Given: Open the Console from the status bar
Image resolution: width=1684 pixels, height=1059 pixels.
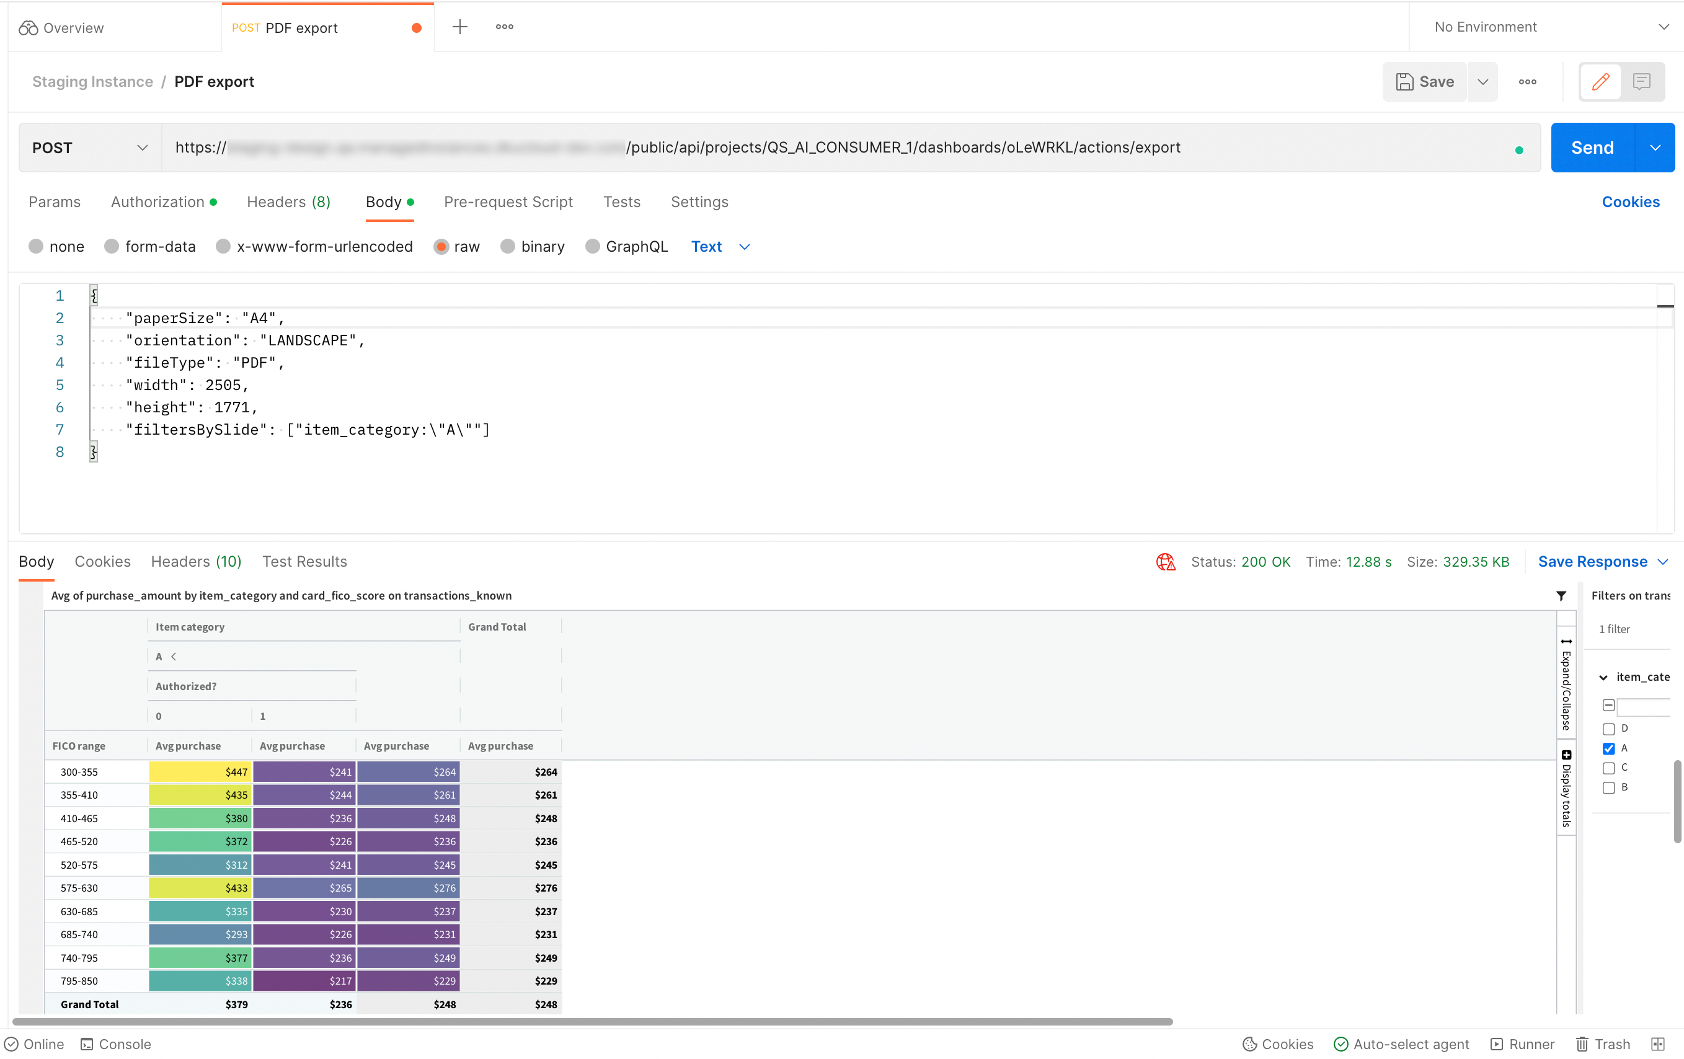Looking at the screenshot, I should coord(116,1043).
